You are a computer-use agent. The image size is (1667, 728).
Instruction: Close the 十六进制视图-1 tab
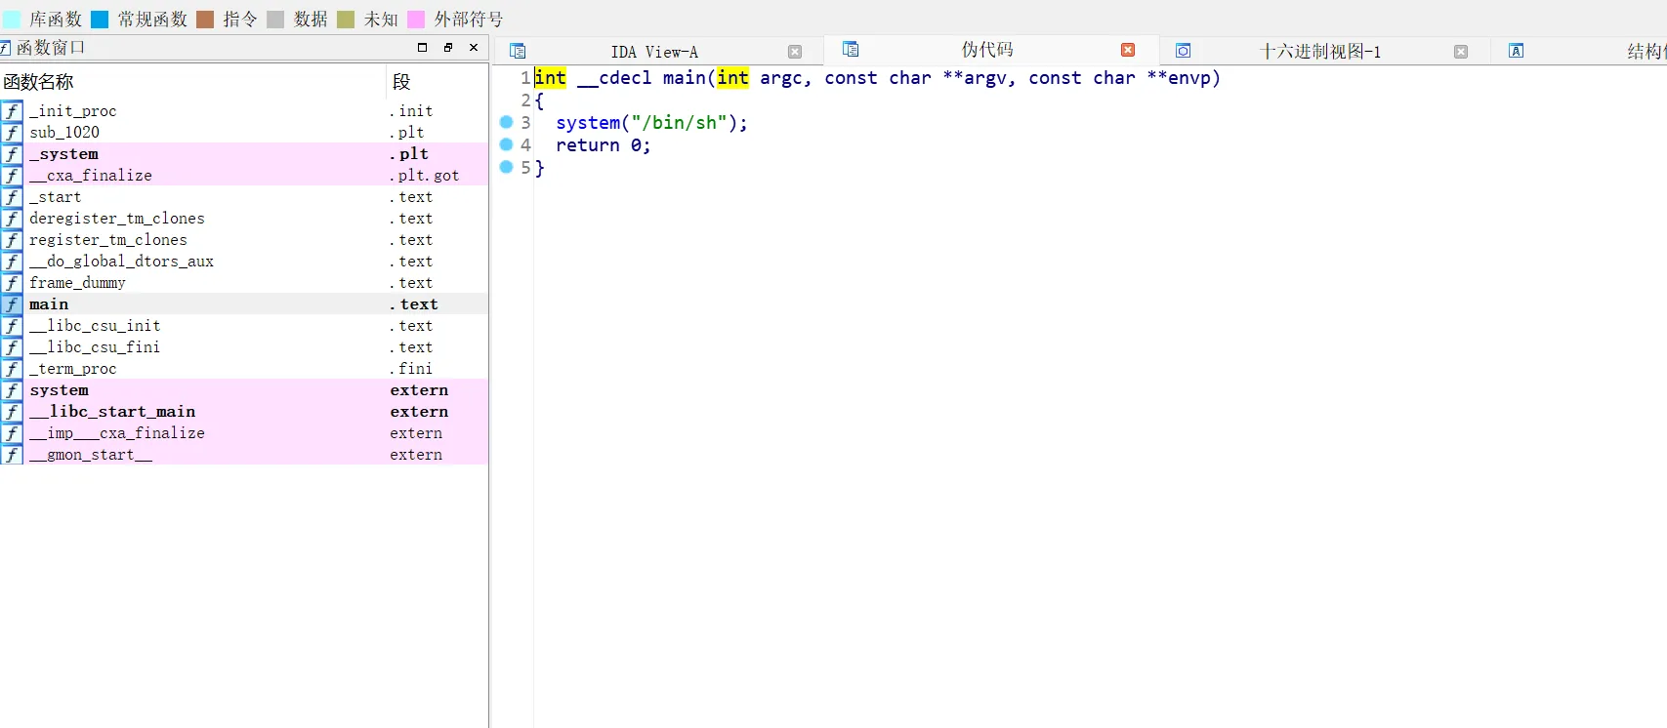point(1461,52)
